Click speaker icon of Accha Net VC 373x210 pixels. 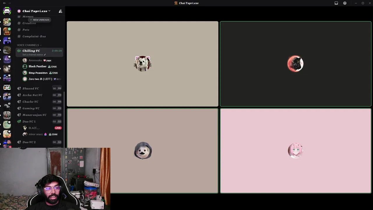19,95
